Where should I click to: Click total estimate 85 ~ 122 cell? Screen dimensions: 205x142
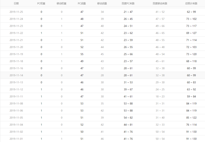191,118
